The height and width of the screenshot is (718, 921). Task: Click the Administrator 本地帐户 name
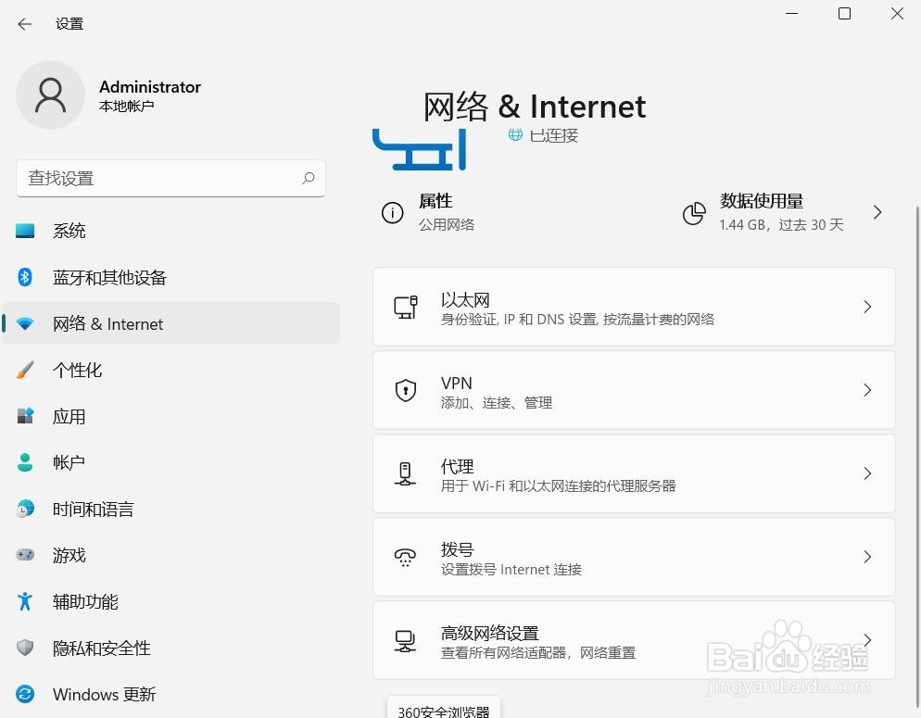click(x=150, y=95)
